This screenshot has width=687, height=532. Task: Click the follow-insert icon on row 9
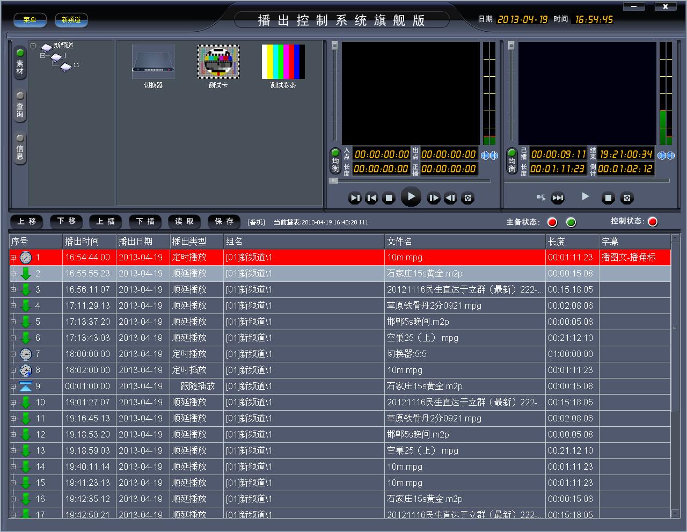[26, 387]
